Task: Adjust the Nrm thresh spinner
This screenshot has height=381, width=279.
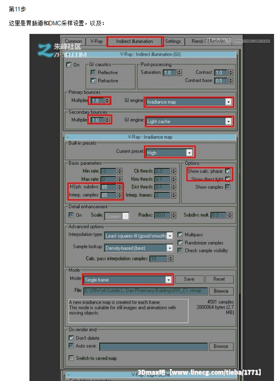Action: pos(173,179)
